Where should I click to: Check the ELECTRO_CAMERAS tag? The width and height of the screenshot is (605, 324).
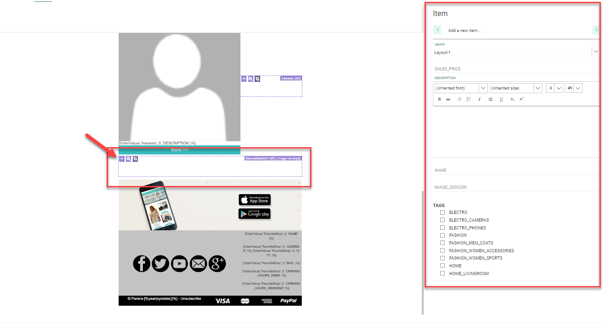coord(442,220)
